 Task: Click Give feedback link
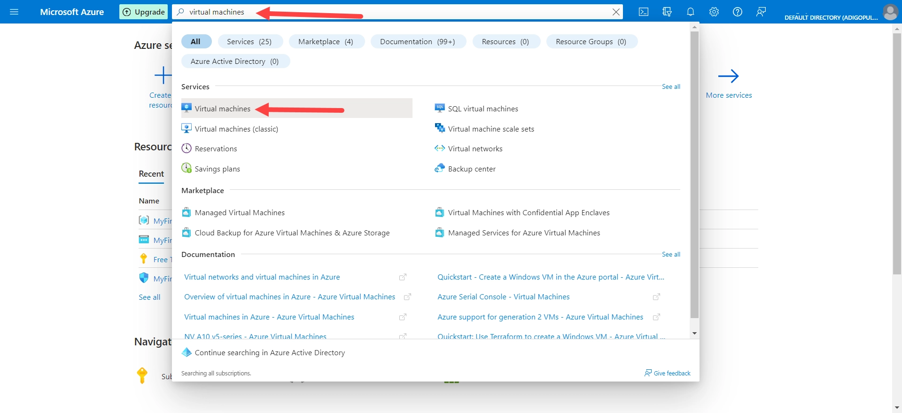[x=668, y=373]
